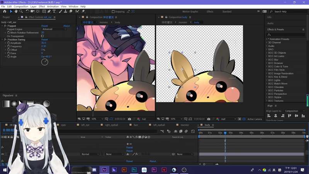Select the Brush tool

pos(61,12)
